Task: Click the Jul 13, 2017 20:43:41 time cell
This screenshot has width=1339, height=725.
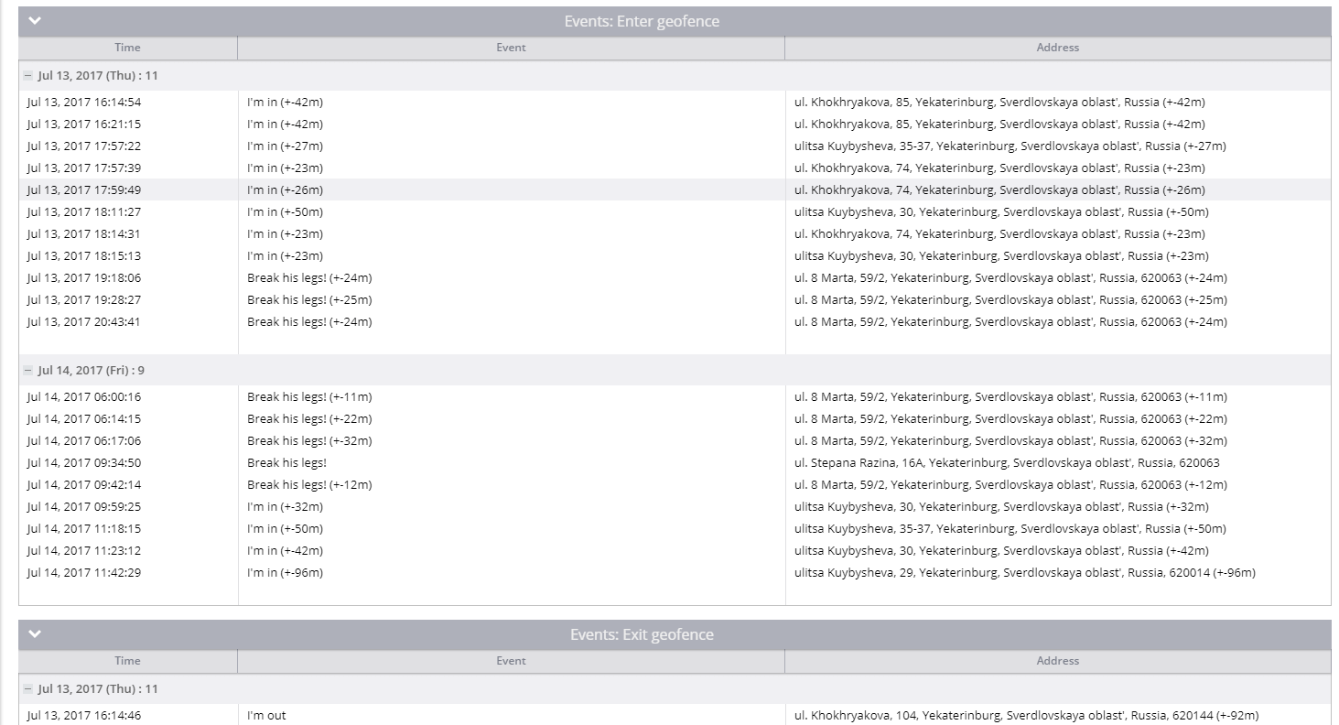Action: tap(84, 322)
